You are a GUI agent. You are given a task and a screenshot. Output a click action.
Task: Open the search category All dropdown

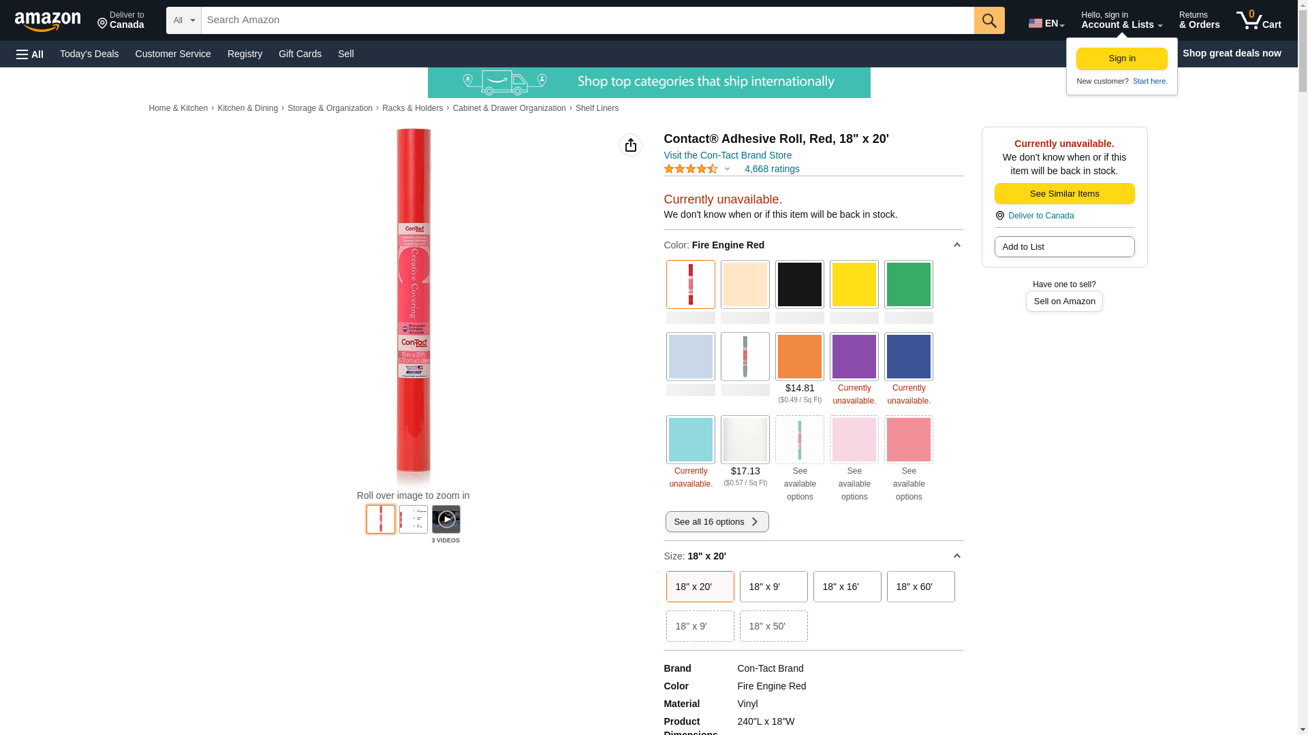coord(183,20)
